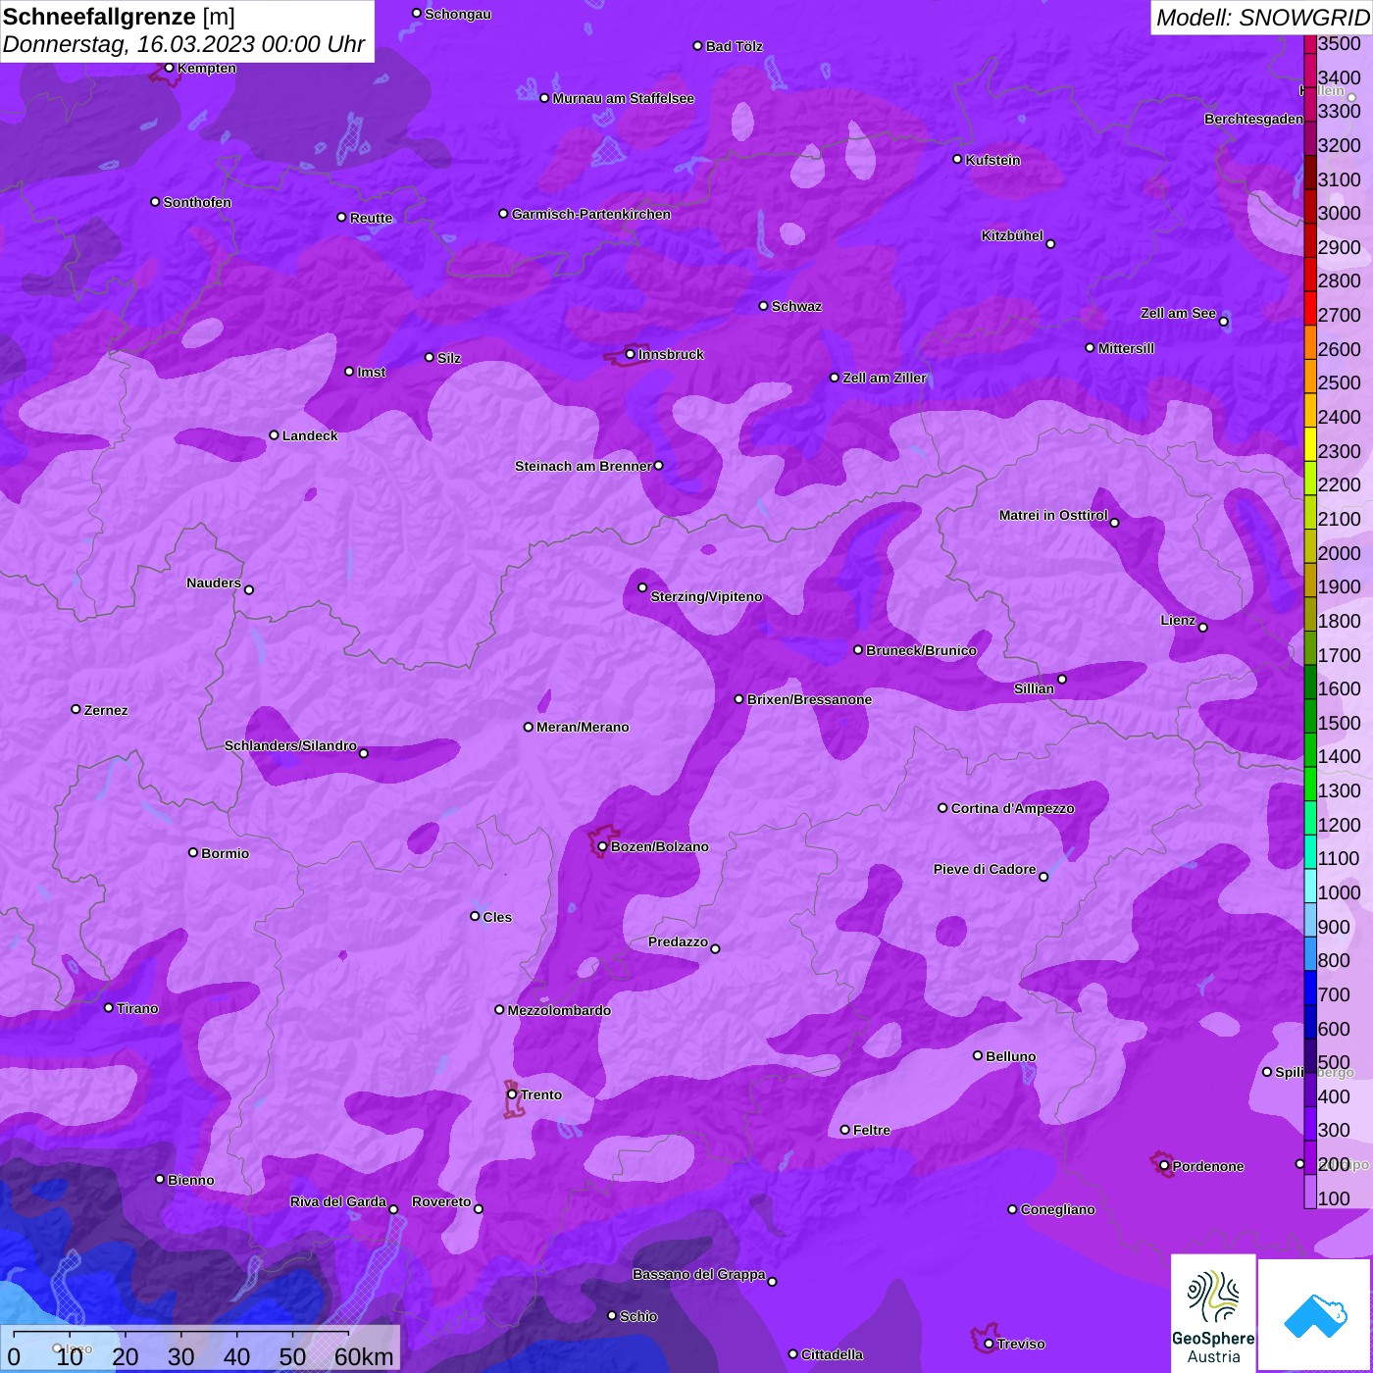The height and width of the screenshot is (1373, 1373).
Task: Click the GeoSphere Austria logo
Action: click(1213, 1311)
